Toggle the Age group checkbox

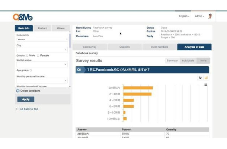point(31,70)
